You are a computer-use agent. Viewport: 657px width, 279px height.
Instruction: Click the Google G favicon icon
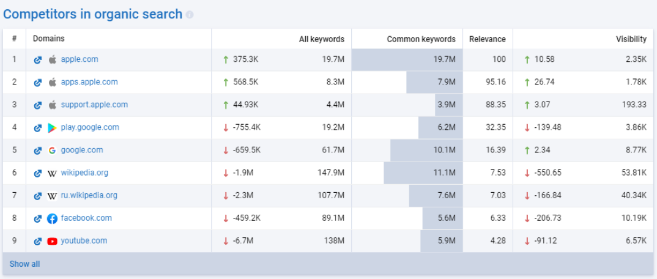[52, 151]
